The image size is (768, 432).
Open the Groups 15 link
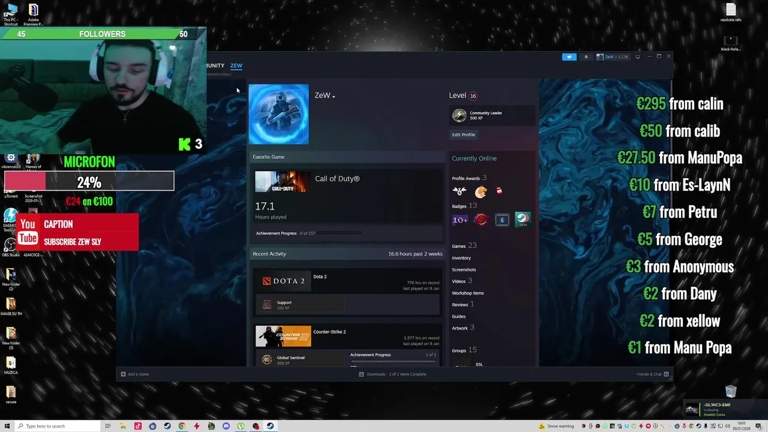click(464, 350)
